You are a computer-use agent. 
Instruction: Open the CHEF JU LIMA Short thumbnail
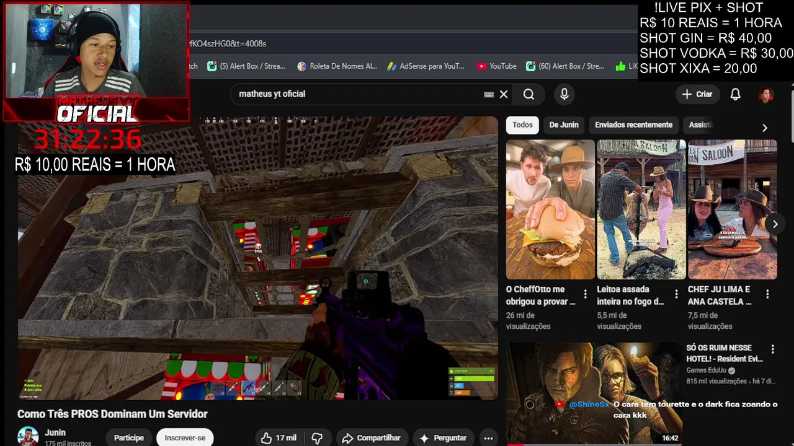pos(732,209)
